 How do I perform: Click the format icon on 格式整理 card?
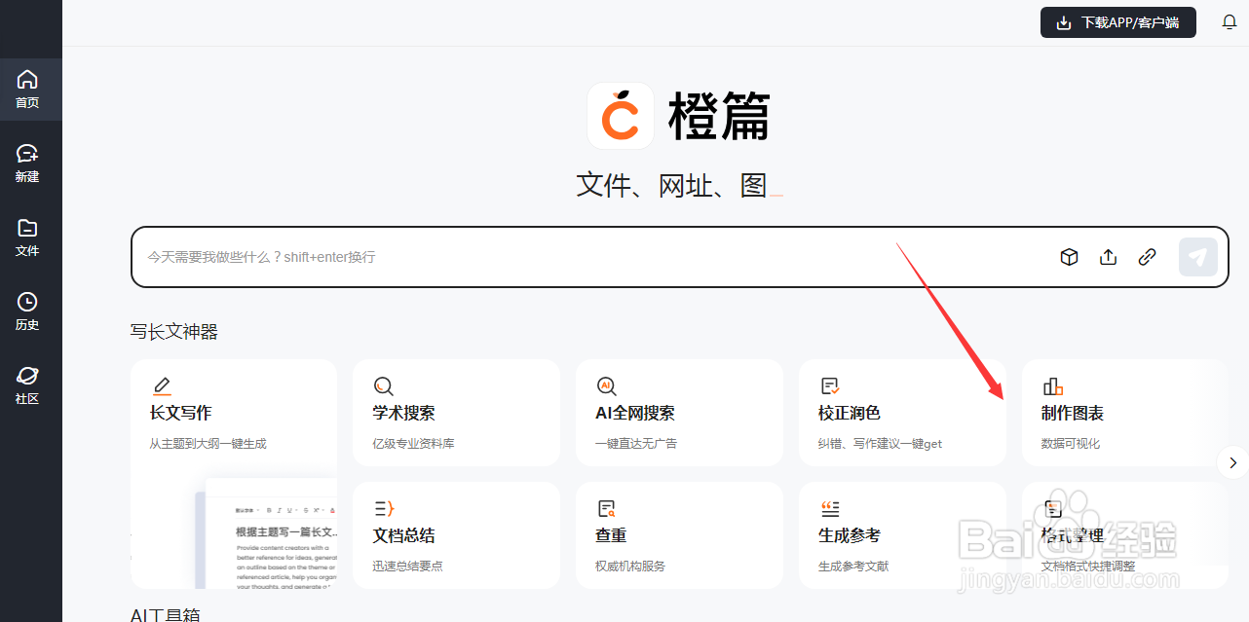[1053, 508]
